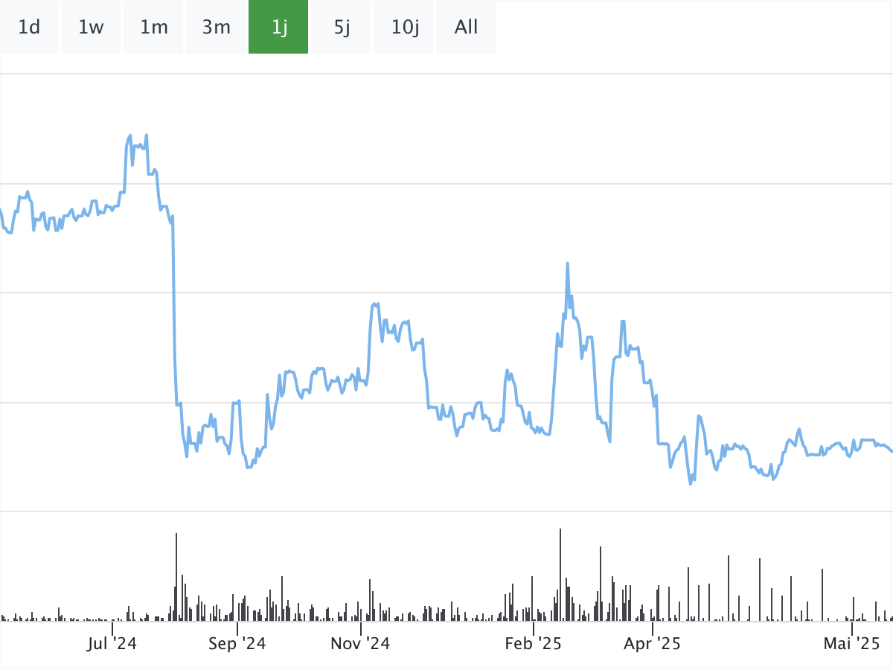Click the highest price peak in July 2024
The image size is (893, 670).
147,135
